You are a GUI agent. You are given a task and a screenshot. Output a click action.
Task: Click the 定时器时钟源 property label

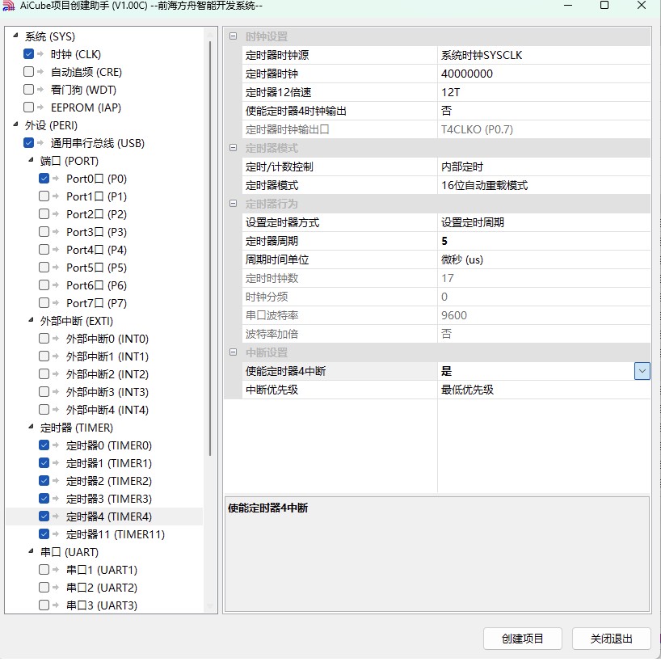click(x=277, y=55)
